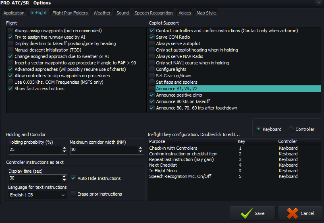
Task: Increase Maximum corridor width with up arrow
Action: coord(141,148)
